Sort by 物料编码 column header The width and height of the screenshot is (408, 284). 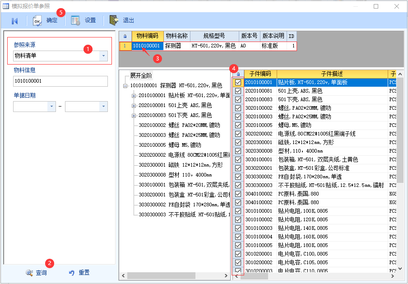(148, 36)
